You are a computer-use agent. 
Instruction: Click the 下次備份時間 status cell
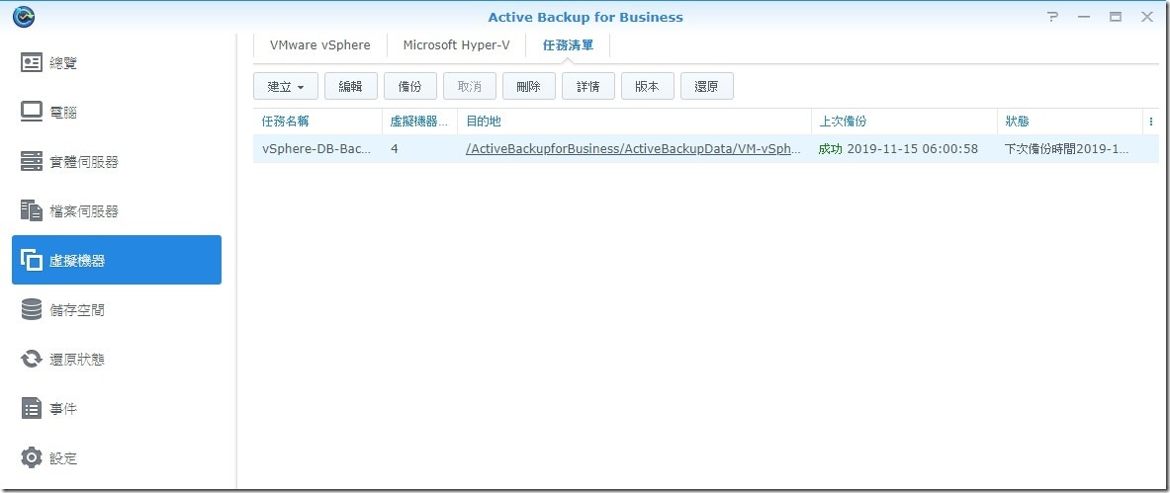1069,148
